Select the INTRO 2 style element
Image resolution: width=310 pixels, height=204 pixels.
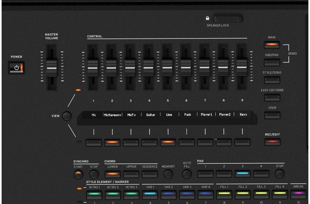click(113, 194)
